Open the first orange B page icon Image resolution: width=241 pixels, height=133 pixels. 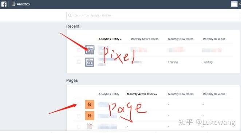click(x=90, y=105)
